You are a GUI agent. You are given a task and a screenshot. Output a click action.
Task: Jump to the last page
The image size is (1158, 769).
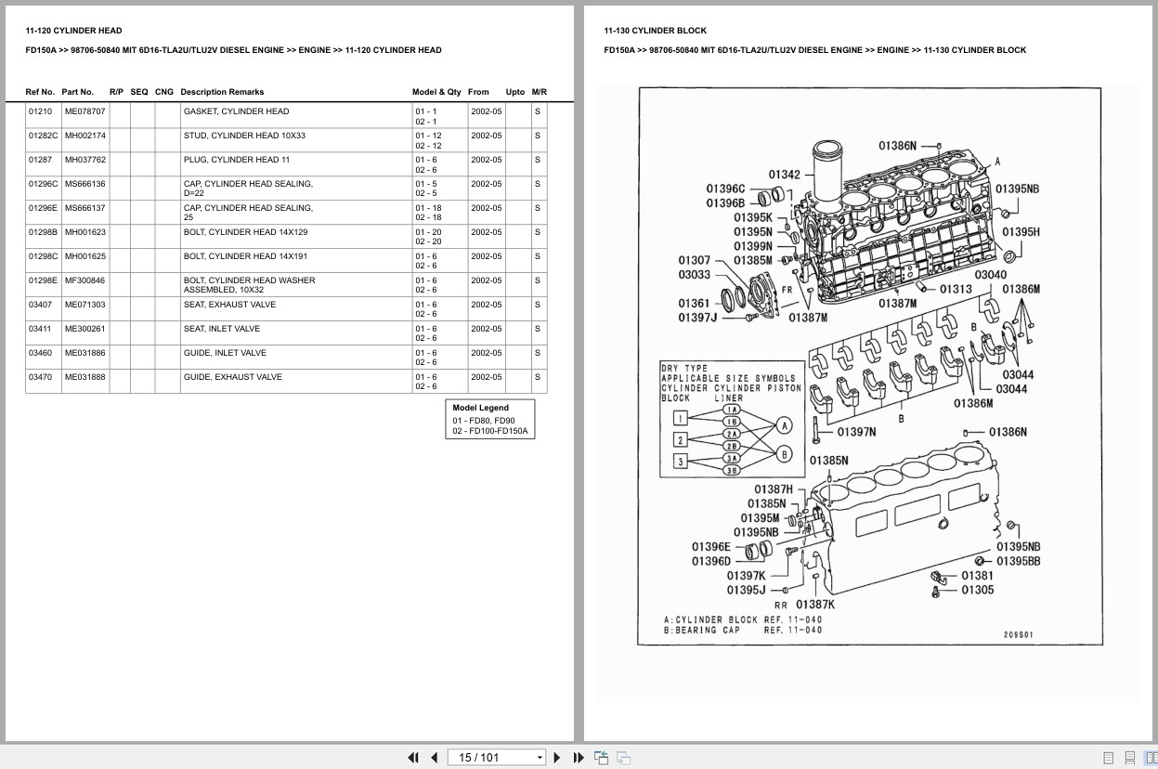(x=579, y=758)
